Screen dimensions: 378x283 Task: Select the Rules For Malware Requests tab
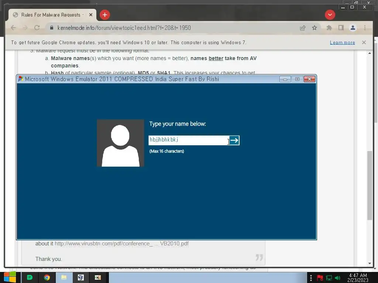coord(52,15)
